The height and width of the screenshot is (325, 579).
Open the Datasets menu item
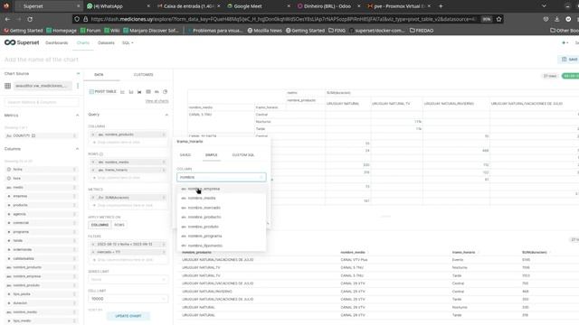(106, 42)
